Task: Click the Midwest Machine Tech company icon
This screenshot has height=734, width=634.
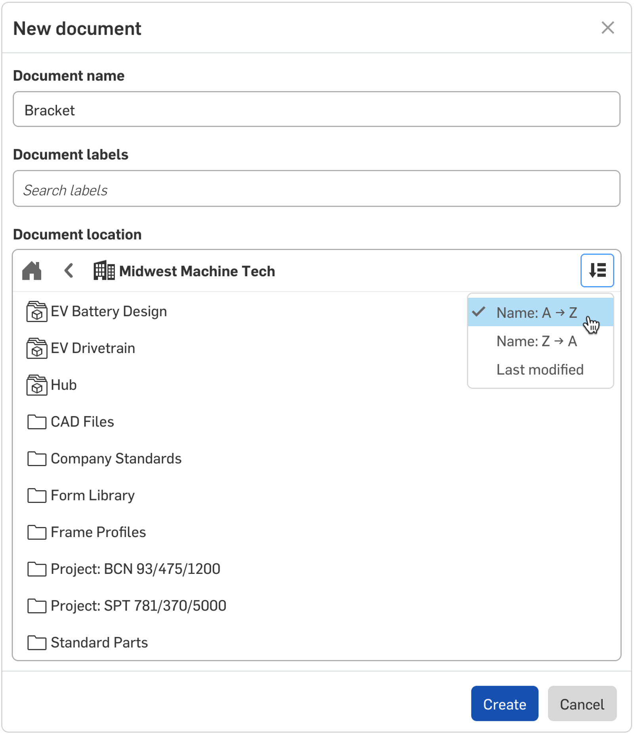Action: [104, 271]
